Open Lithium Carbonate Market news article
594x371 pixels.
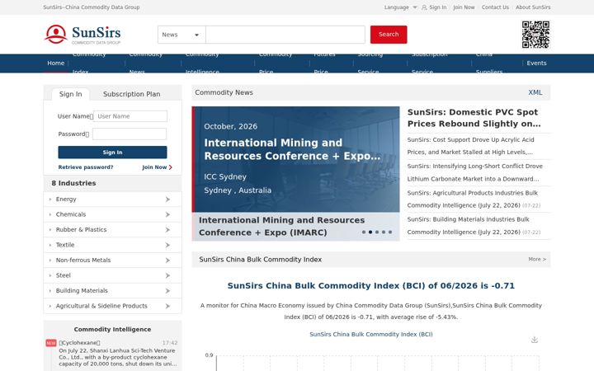[474, 172]
